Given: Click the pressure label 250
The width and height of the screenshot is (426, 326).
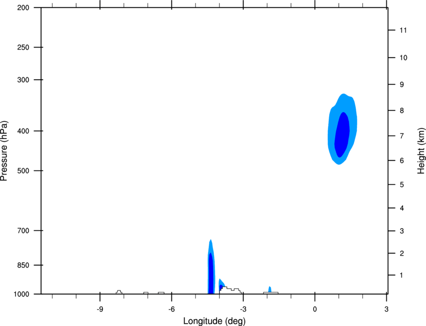Looking at the screenshot, I should tap(23, 47).
